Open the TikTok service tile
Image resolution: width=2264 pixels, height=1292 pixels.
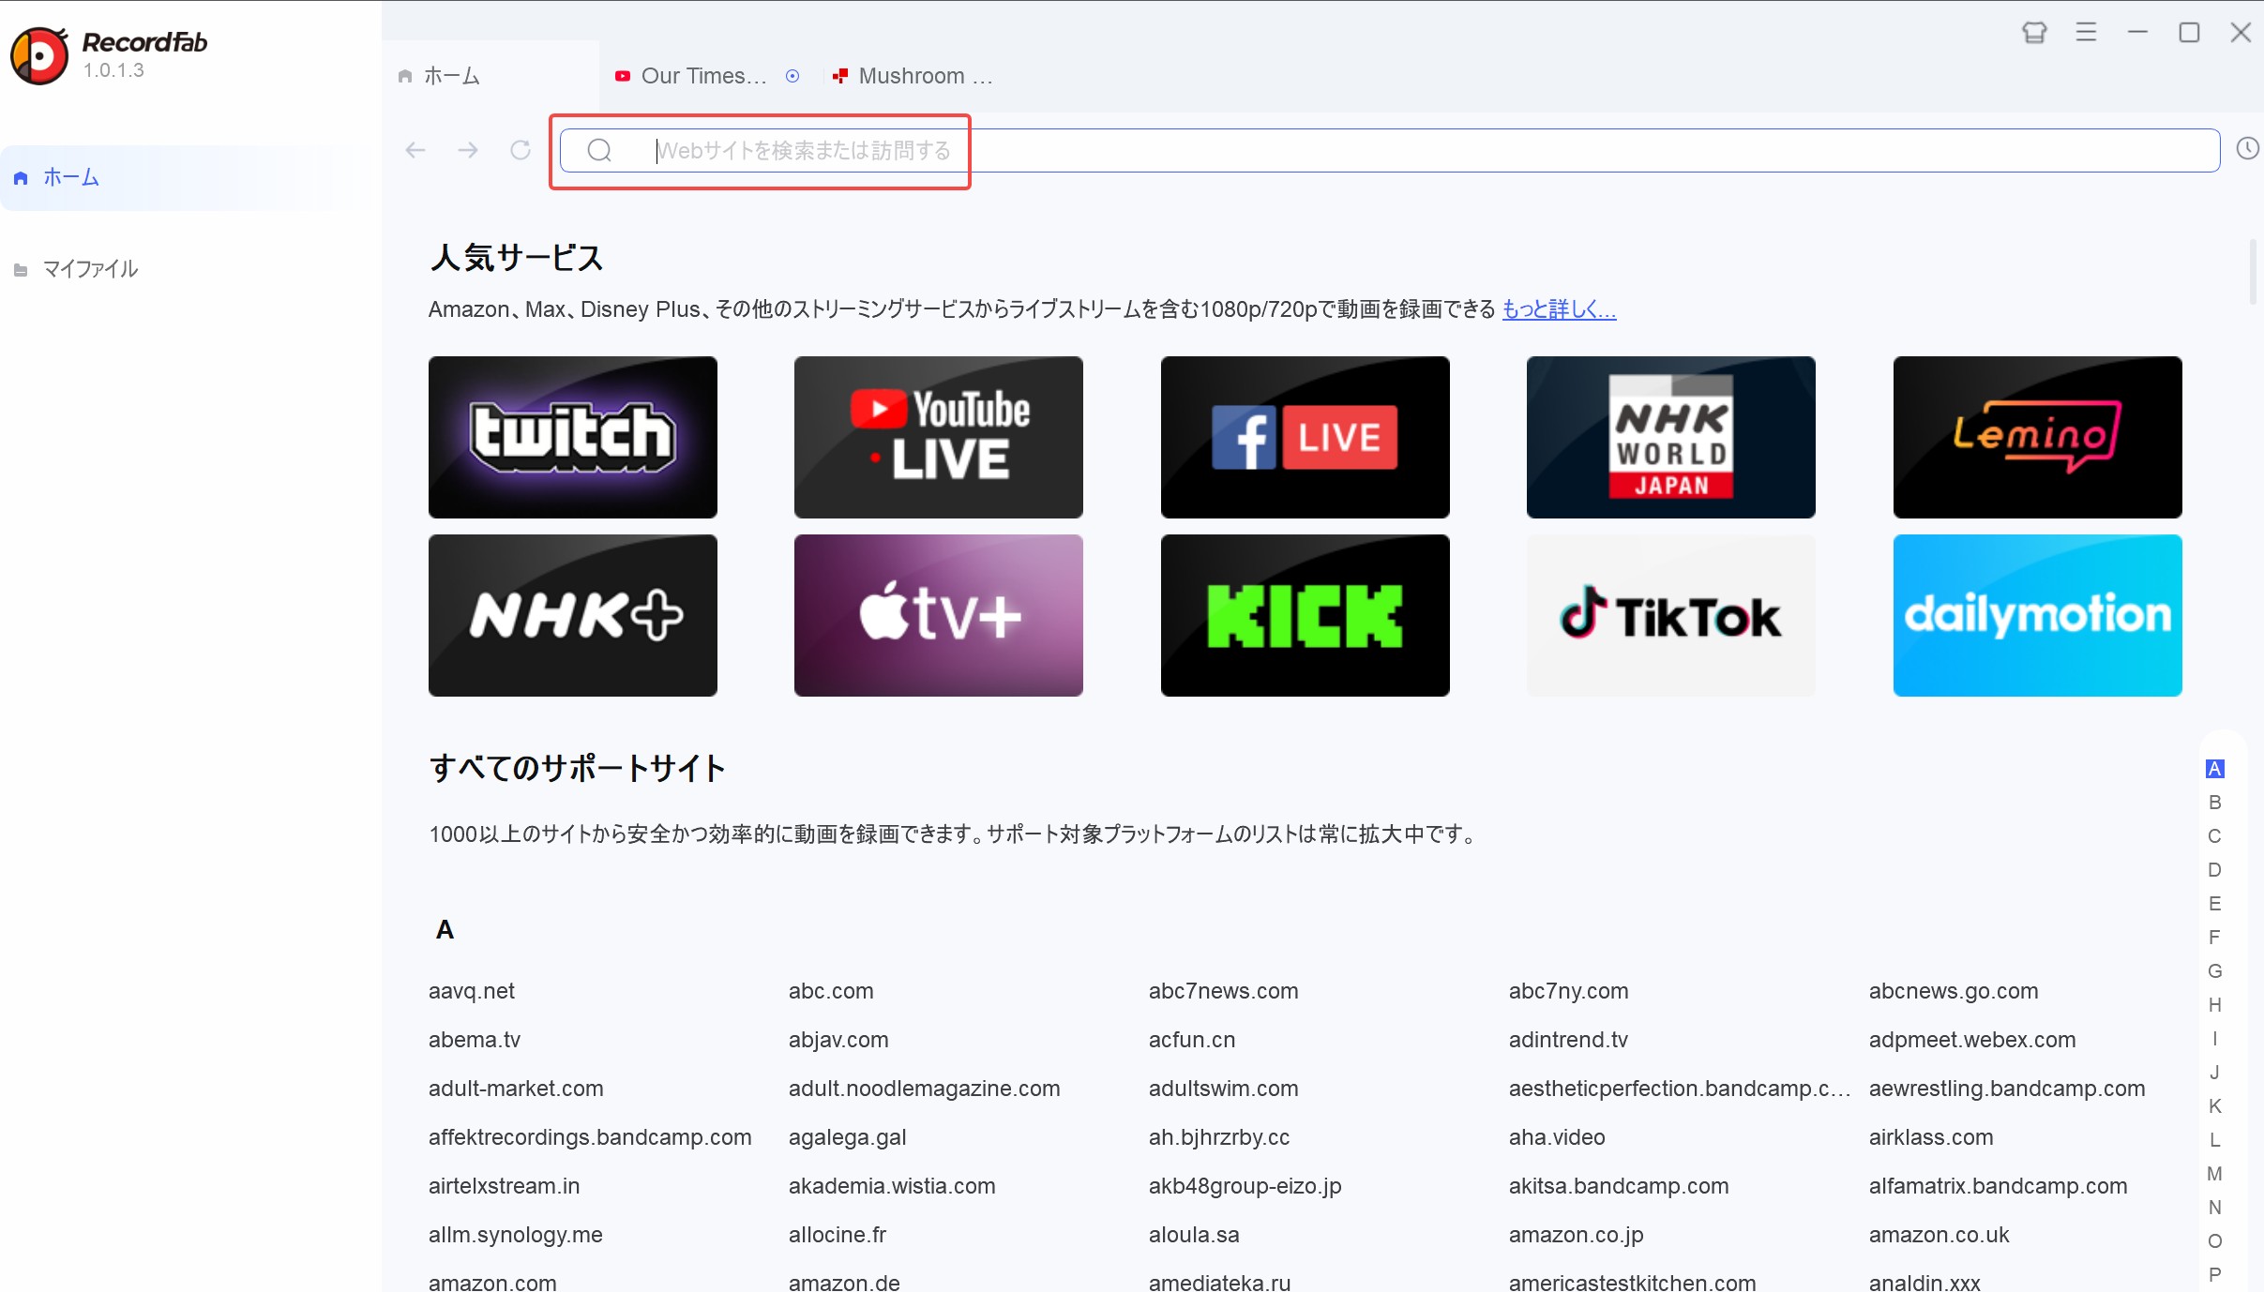click(x=1671, y=615)
